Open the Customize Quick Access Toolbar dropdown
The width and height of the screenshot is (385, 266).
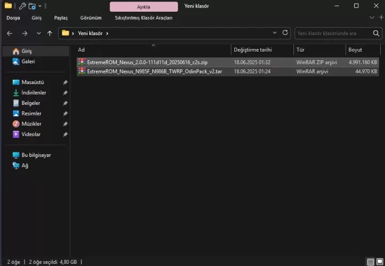coord(40,6)
